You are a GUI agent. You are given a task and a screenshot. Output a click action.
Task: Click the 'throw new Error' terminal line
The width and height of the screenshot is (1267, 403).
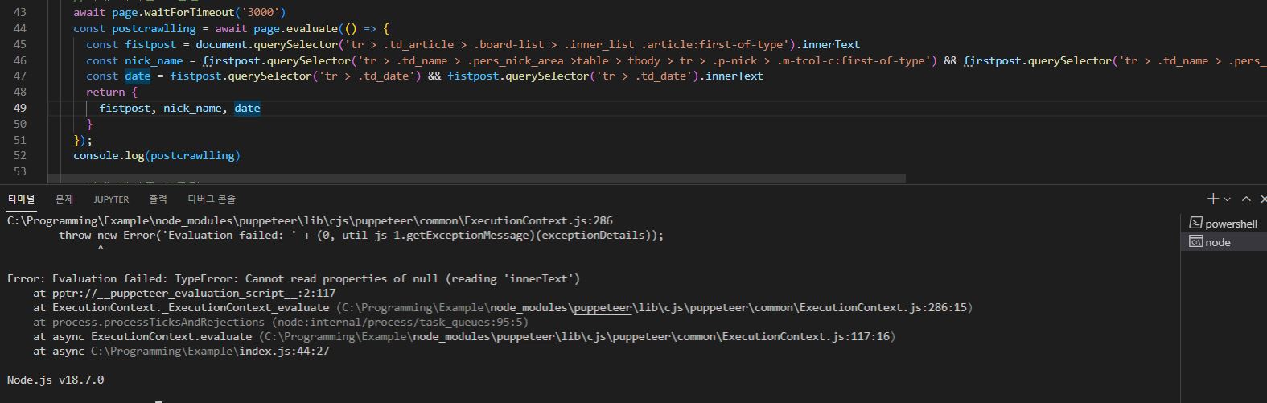click(361, 236)
